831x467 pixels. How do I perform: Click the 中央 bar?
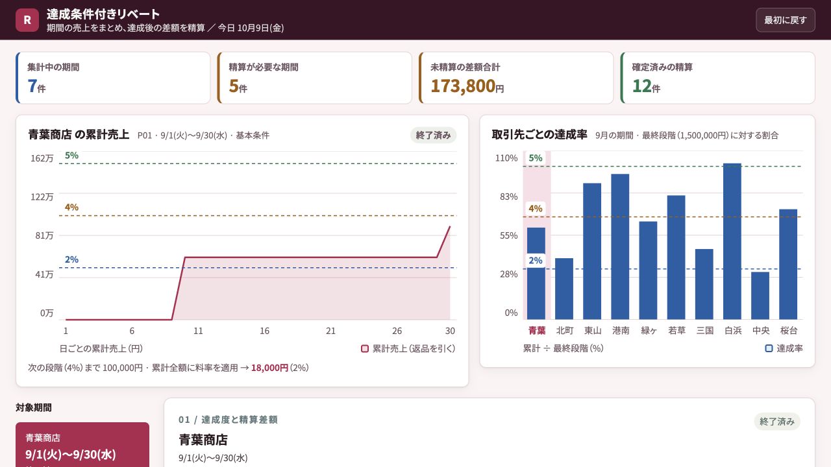(x=760, y=295)
